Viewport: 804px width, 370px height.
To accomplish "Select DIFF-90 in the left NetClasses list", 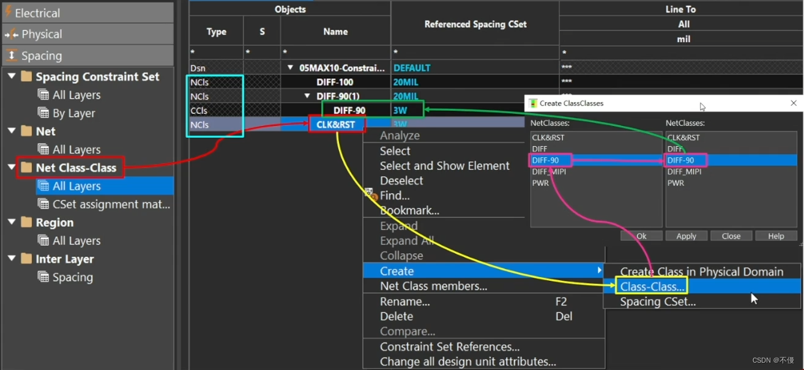I will pyautogui.click(x=545, y=160).
